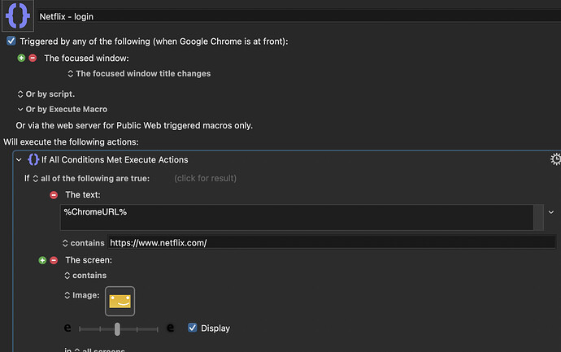Adjust the image fuzziness slider

click(117, 329)
